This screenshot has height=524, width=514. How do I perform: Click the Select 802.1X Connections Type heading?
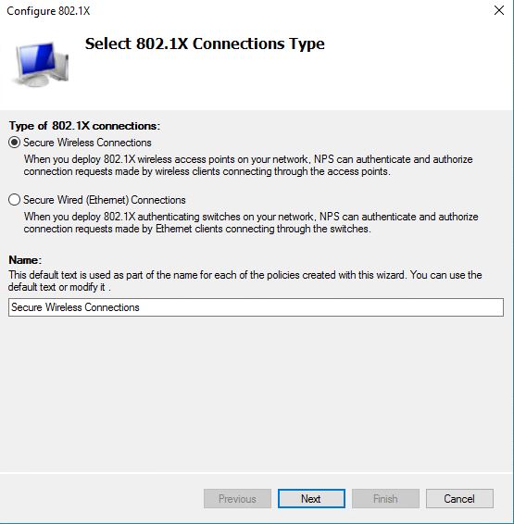coord(205,44)
